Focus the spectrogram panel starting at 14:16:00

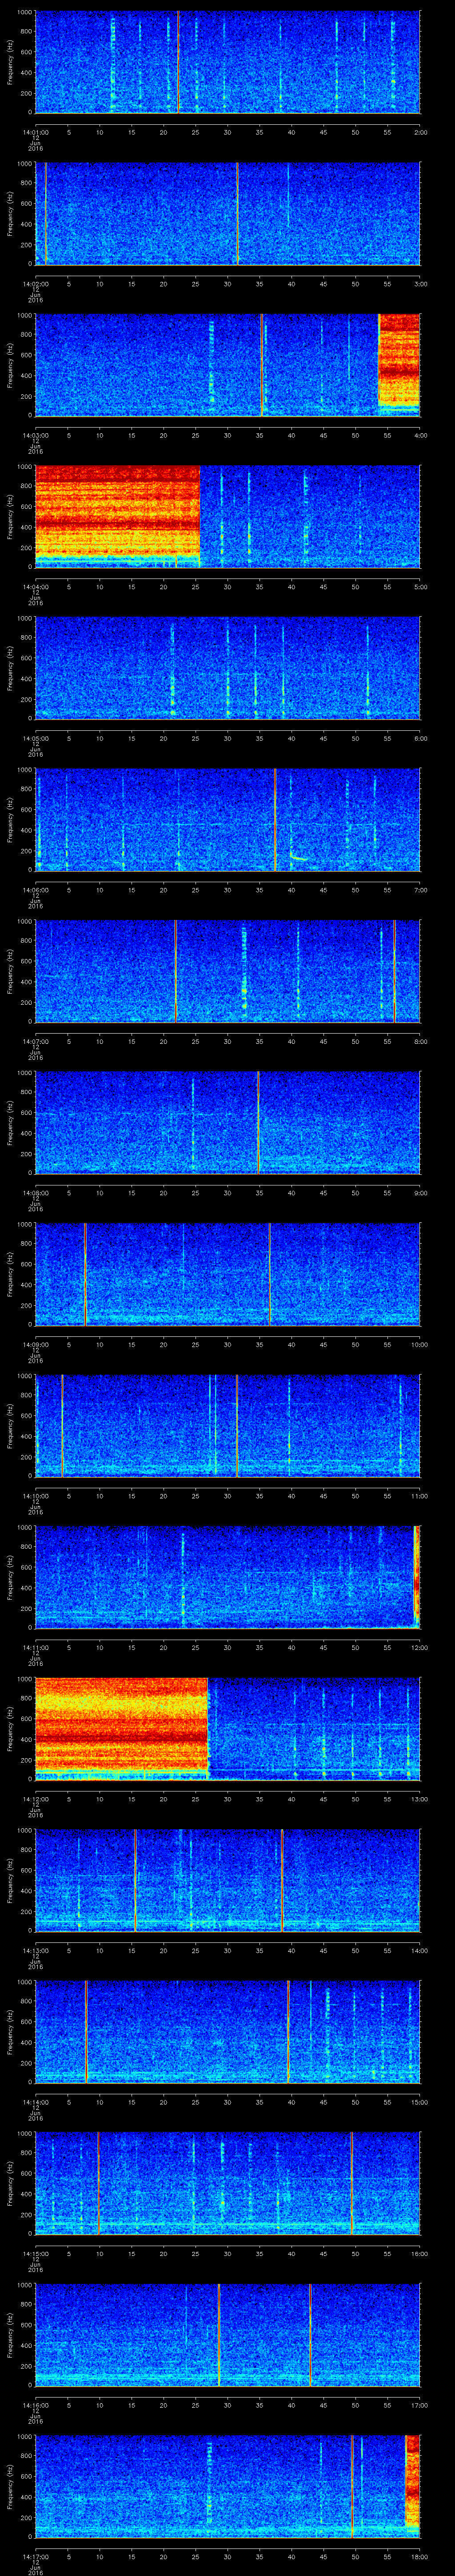click(227, 2334)
